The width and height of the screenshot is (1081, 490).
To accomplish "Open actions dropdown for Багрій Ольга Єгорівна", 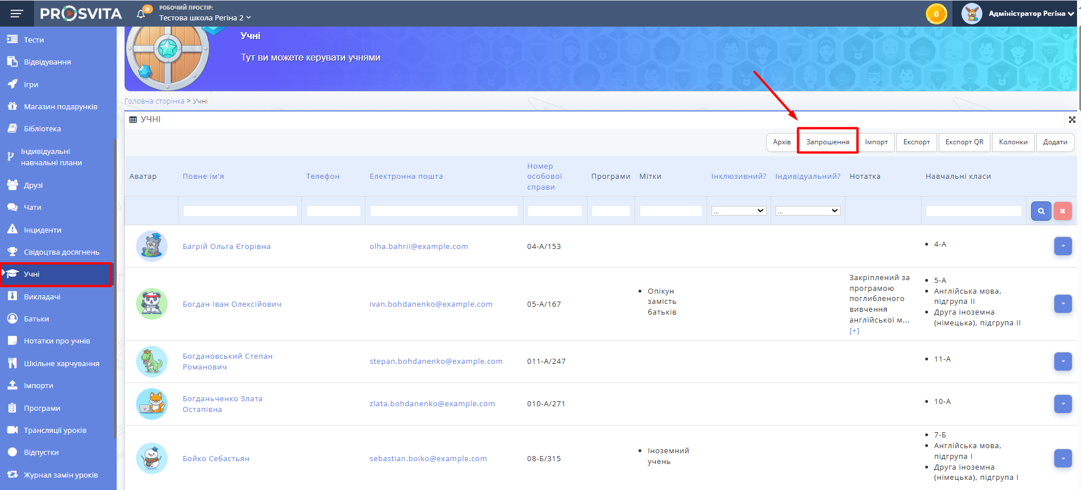I will [1063, 246].
